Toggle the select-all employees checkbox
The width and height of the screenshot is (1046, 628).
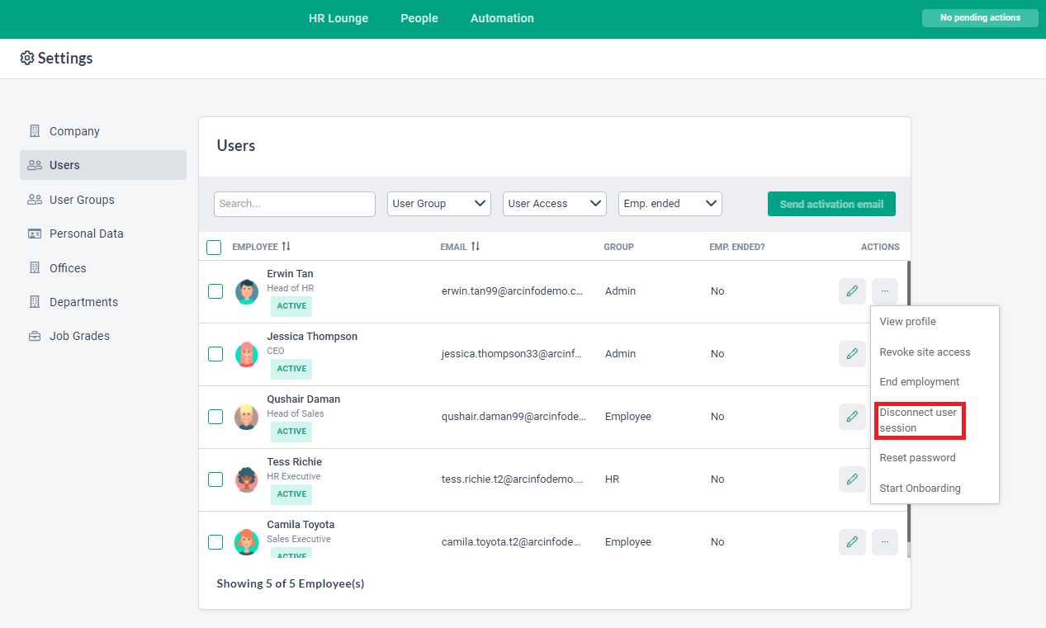(x=214, y=248)
